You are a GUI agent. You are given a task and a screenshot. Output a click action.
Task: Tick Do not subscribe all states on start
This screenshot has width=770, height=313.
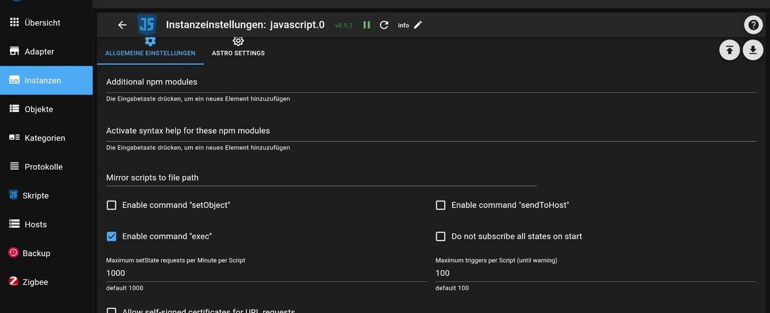point(441,236)
